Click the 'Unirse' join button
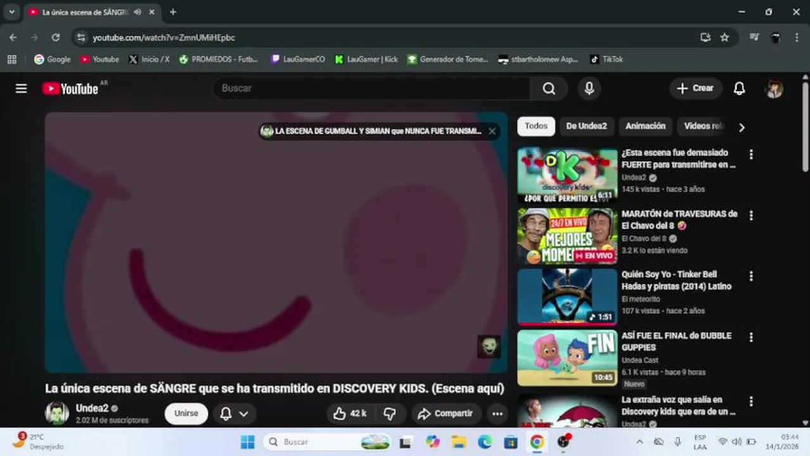 [186, 414]
